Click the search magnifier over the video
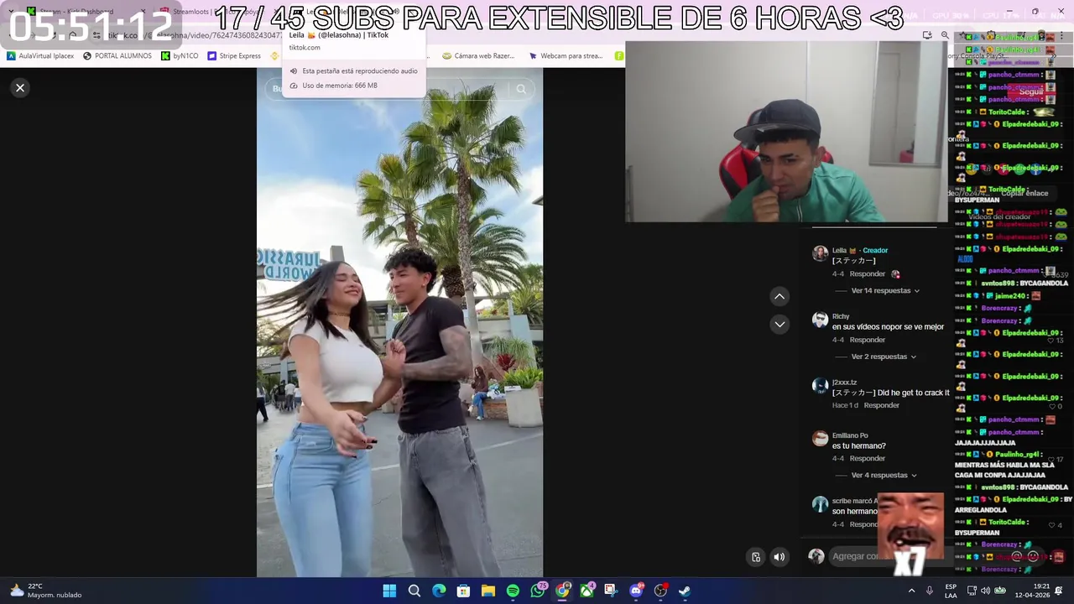Screen dimensions: 1074x604 [x=521, y=89]
